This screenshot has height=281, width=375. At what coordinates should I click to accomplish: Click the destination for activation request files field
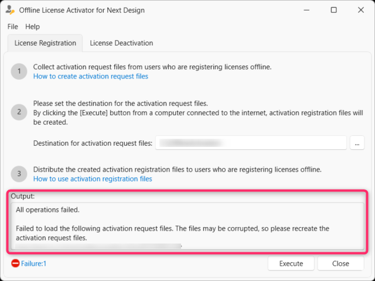pyautogui.click(x=251, y=143)
